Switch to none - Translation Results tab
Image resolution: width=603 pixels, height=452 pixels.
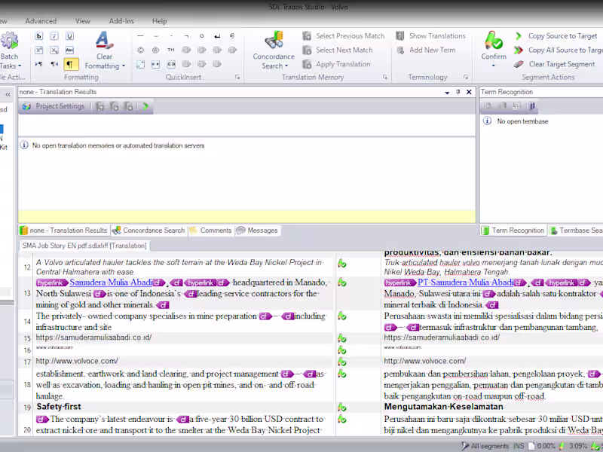click(64, 231)
